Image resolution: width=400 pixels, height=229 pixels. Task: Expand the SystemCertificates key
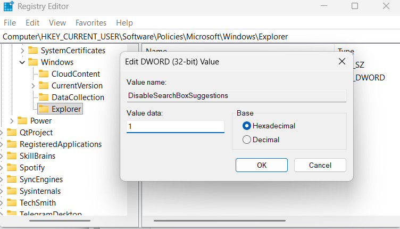point(22,51)
